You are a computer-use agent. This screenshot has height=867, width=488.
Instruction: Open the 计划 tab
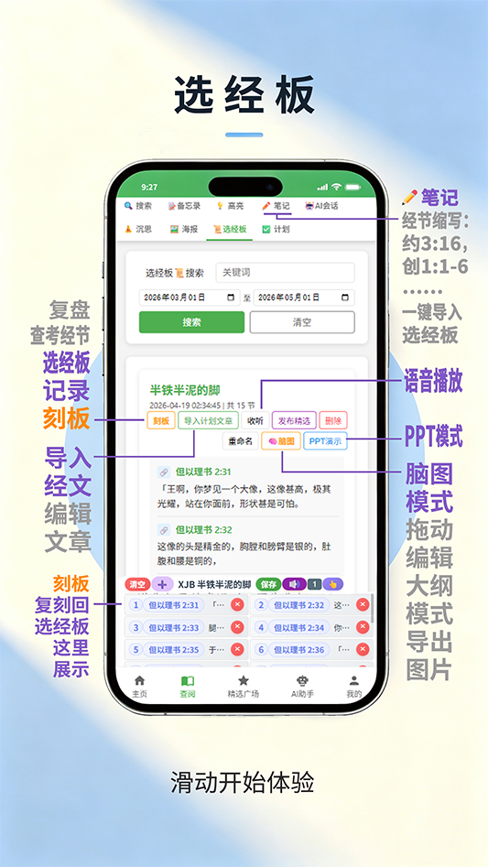(x=276, y=229)
